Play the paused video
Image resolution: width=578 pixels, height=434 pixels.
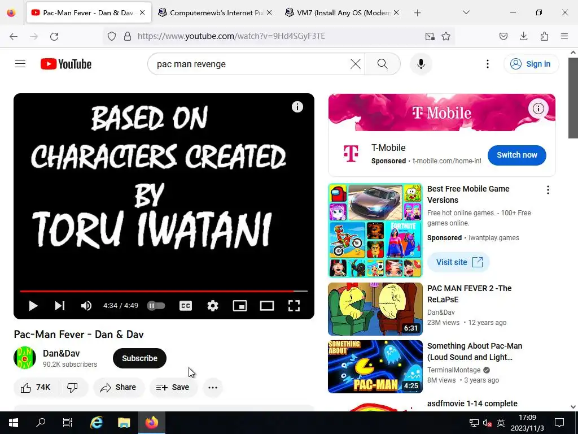pyautogui.click(x=33, y=306)
